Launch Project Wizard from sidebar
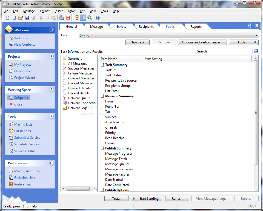263x211 pixels. (24, 77)
